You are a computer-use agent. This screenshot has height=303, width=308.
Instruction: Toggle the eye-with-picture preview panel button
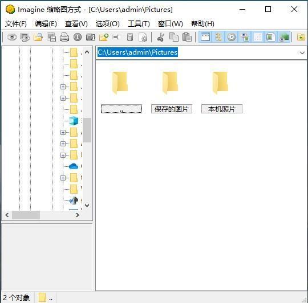(245, 37)
